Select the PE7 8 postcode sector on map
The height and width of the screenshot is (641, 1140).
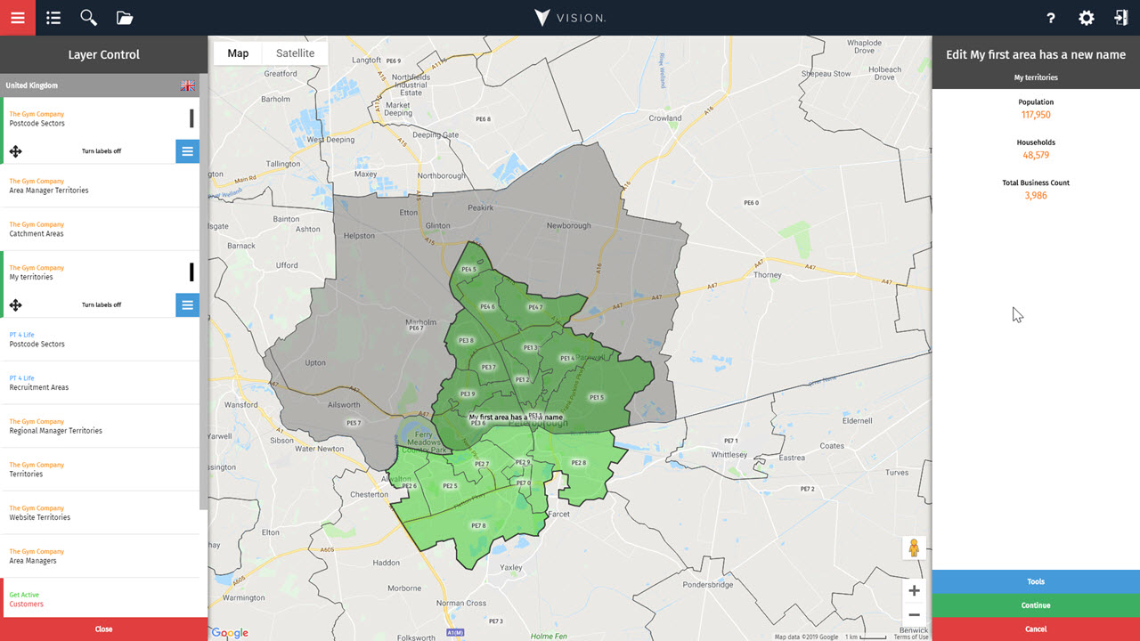pyautogui.click(x=478, y=525)
